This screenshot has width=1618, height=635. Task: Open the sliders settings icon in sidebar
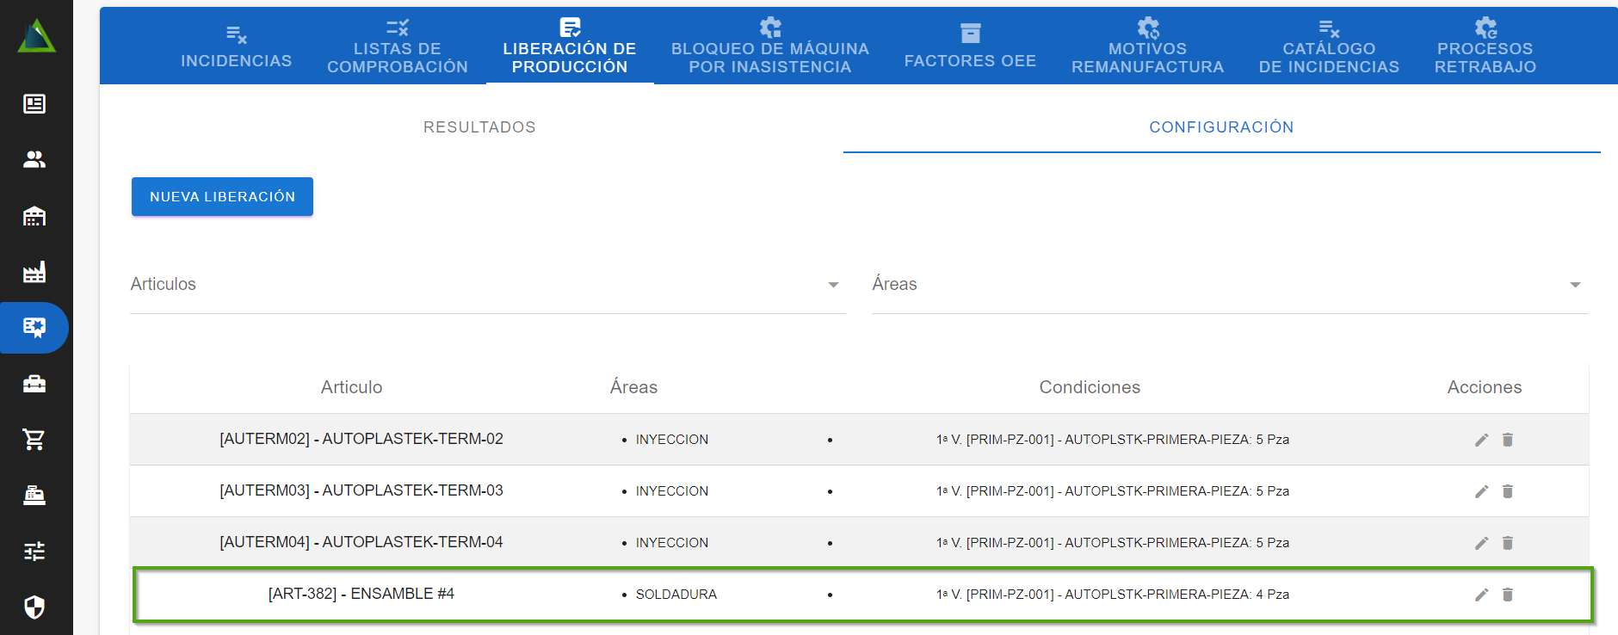(x=34, y=551)
